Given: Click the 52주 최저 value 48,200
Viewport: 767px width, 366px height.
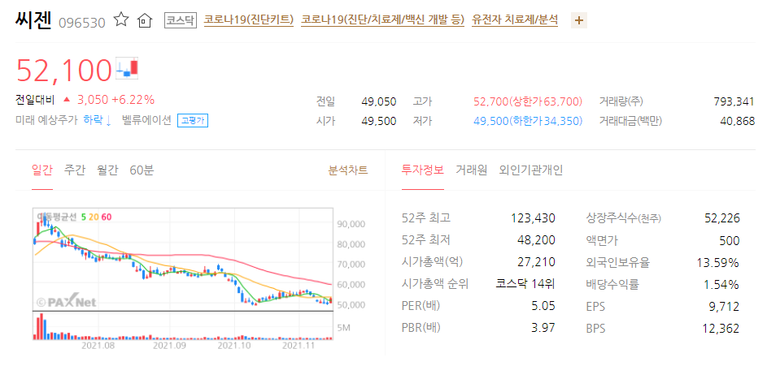Looking at the screenshot, I should (537, 240).
